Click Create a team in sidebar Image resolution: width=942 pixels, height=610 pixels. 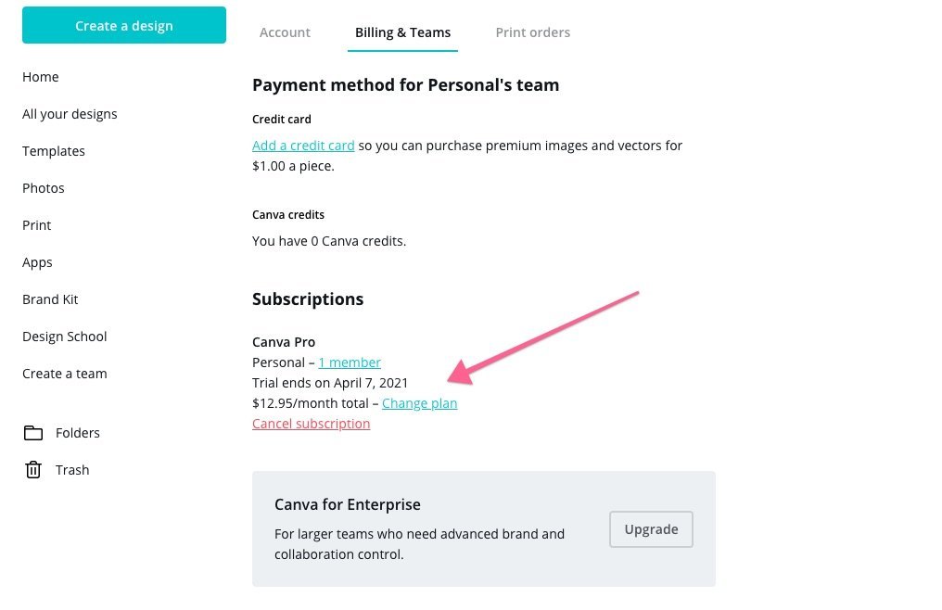(x=65, y=374)
